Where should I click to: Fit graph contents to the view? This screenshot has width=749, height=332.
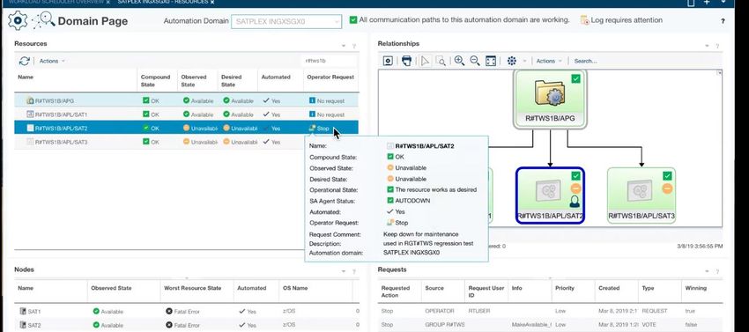491,61
